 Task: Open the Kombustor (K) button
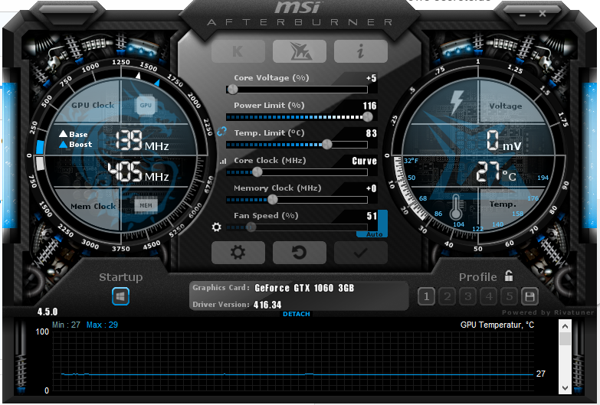[x=238, y=51]
